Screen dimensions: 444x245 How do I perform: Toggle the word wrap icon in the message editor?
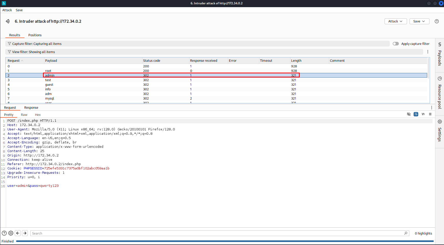pos(416,114)
